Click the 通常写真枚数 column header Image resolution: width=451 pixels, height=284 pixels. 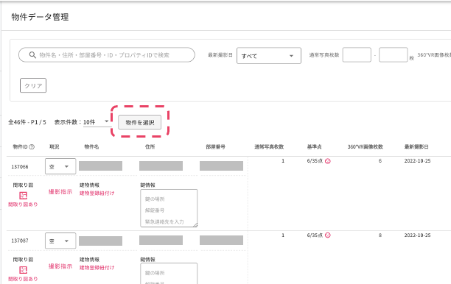(x=269, y=146)
